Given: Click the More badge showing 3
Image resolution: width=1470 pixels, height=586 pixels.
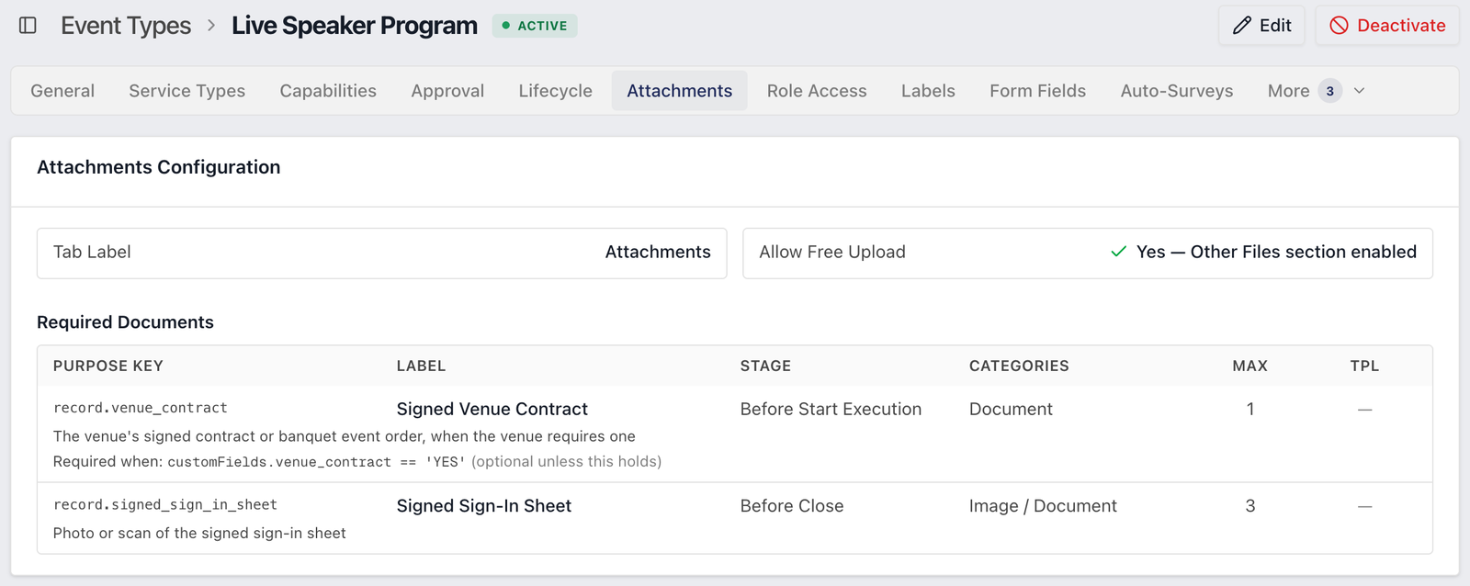Looking at the screenshot, I should click(1329, 91).
